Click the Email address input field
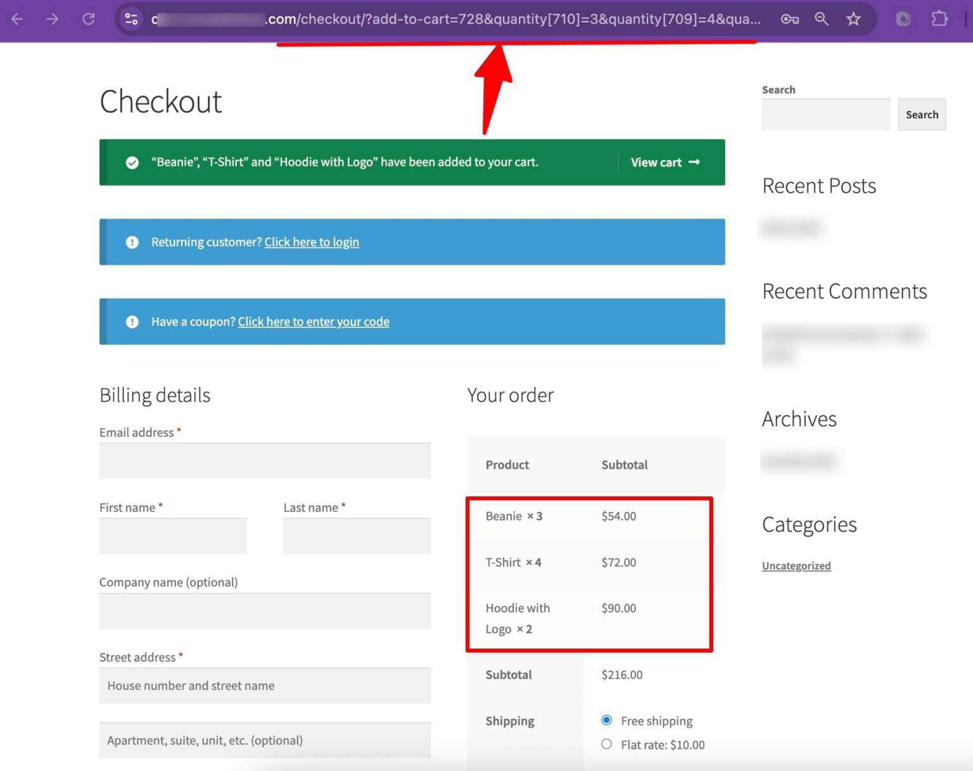 (x=264, y=461)
